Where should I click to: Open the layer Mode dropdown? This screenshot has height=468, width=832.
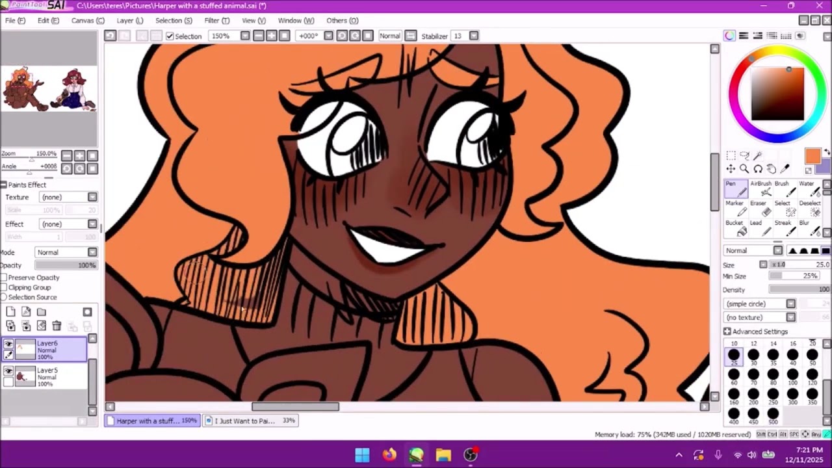click(x=92, y=252)
